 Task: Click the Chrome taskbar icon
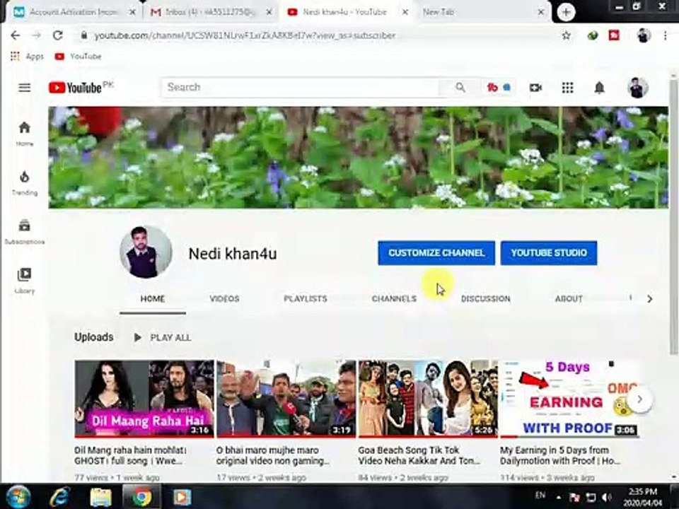pos(141,497)
